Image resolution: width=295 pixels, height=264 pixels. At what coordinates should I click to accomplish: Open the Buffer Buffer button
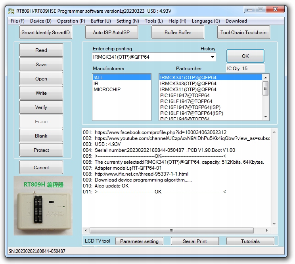(178, 33)
